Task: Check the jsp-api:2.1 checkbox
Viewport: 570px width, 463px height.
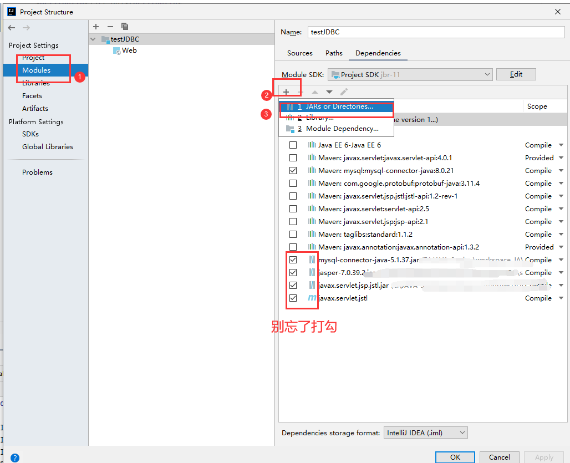Action: (x=293, y=221)
